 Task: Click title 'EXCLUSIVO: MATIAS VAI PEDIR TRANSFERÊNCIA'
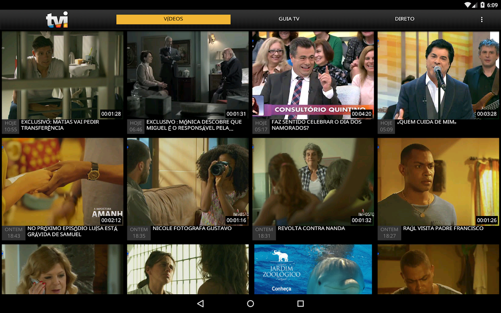60,125
